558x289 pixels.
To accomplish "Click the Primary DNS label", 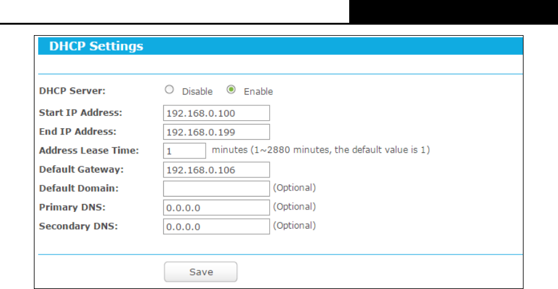I will [72, 207].
